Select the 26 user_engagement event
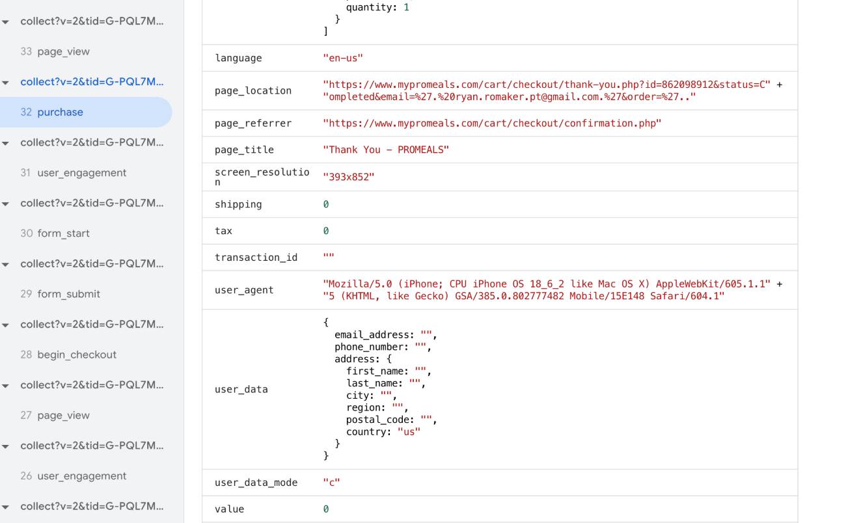The width and height of the screenshot is (848, 523). pyautogui.click(x=73, y=476)
